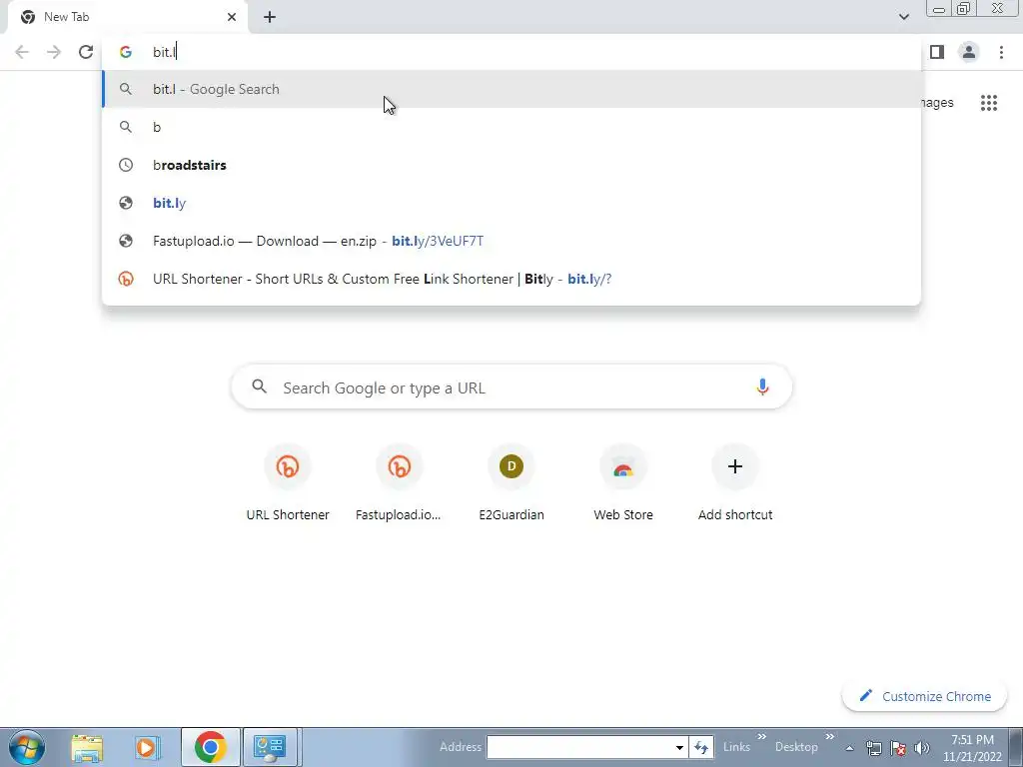
Task: Open the volume speaker tray icon
Action: [922, 748]
